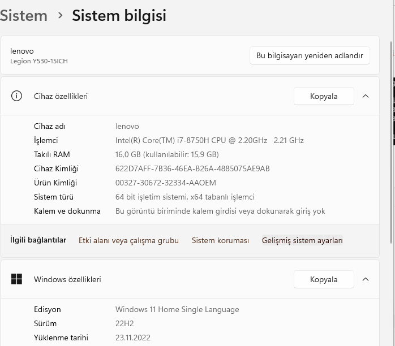Click the 'İlgili bağlantılar' label
395x346 pixels.
[38, 240]
